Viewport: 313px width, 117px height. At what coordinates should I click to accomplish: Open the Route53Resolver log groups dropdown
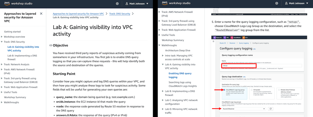[244, 108]
